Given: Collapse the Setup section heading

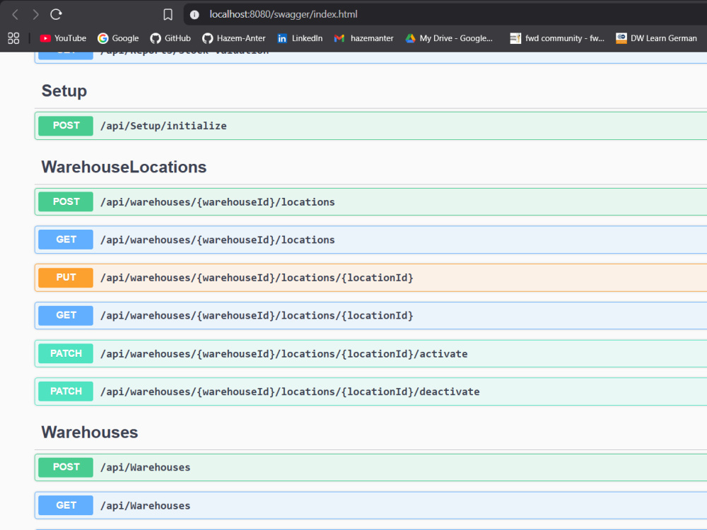Looking at the screenshot, I should pos(64,91).
